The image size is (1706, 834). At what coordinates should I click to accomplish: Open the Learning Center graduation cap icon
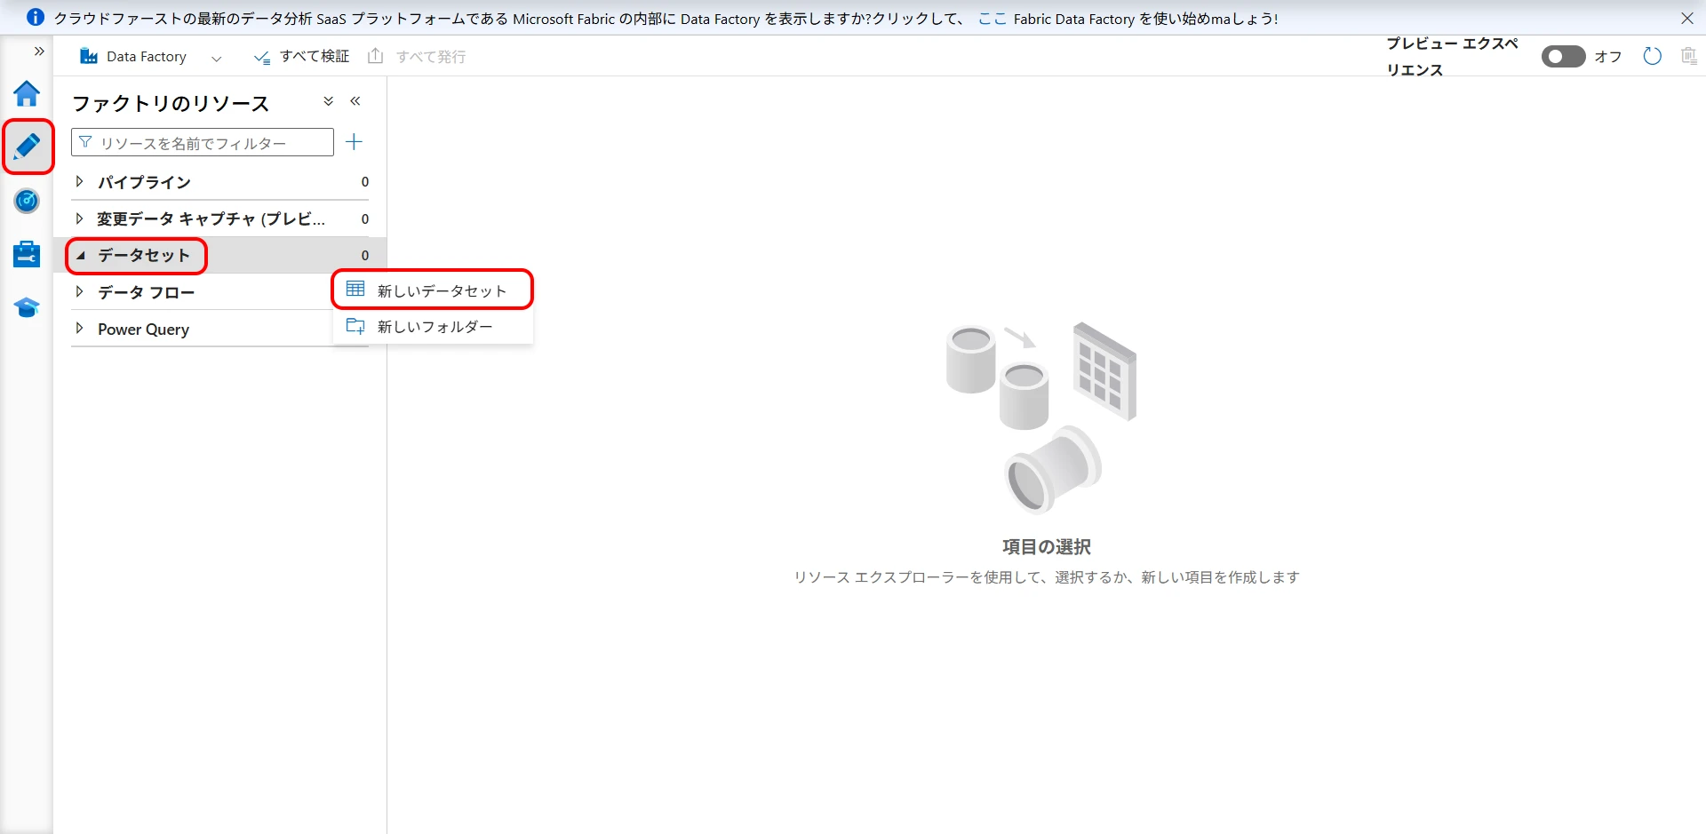point(27,308)
